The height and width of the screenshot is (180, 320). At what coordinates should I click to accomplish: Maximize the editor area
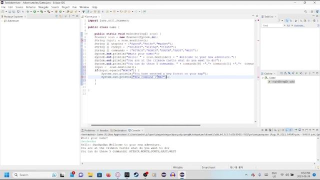tap(257, 16)
